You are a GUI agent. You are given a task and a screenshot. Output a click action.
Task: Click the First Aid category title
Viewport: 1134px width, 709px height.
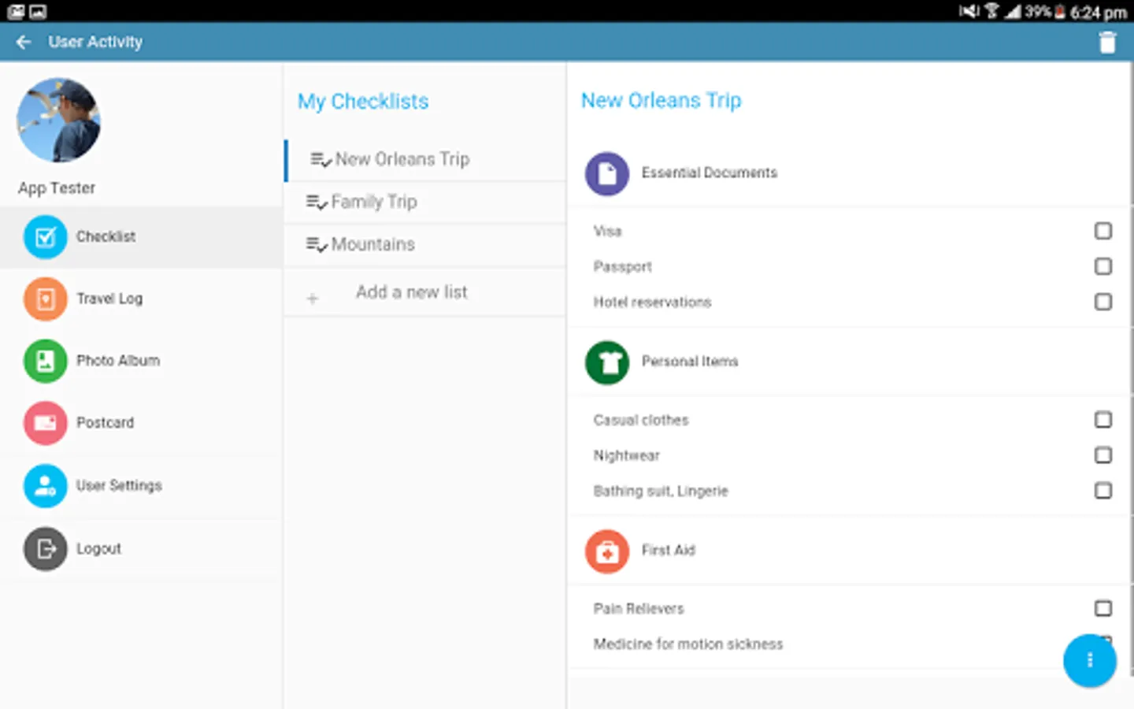[669, 550]
